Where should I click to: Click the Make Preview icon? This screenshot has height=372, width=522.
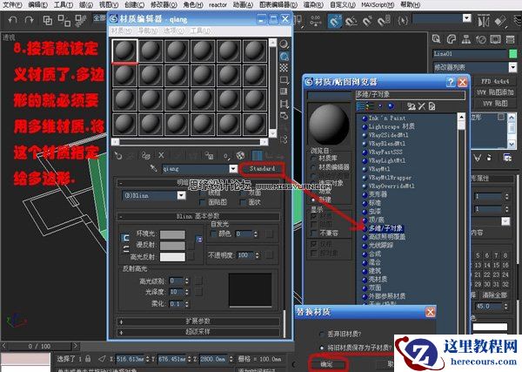(284, 104)
